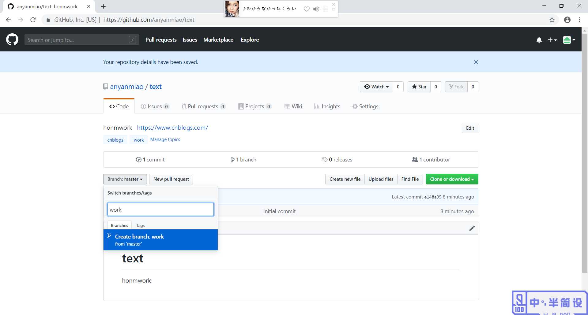View the 1 contributor page
Viewport: 588px width, 315px height.
click(431, 160)
